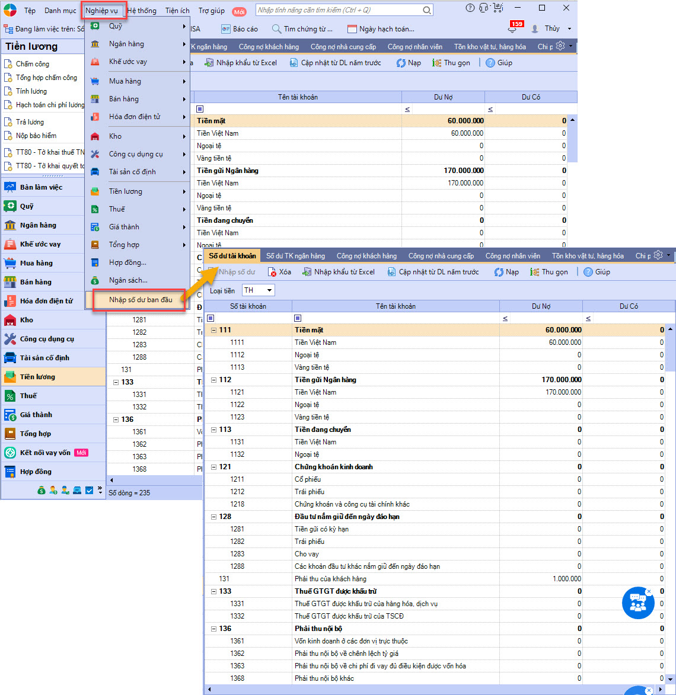This screenshot has width=676, height=695.
Task: Click the search feature input field
Action: point(338,10)
